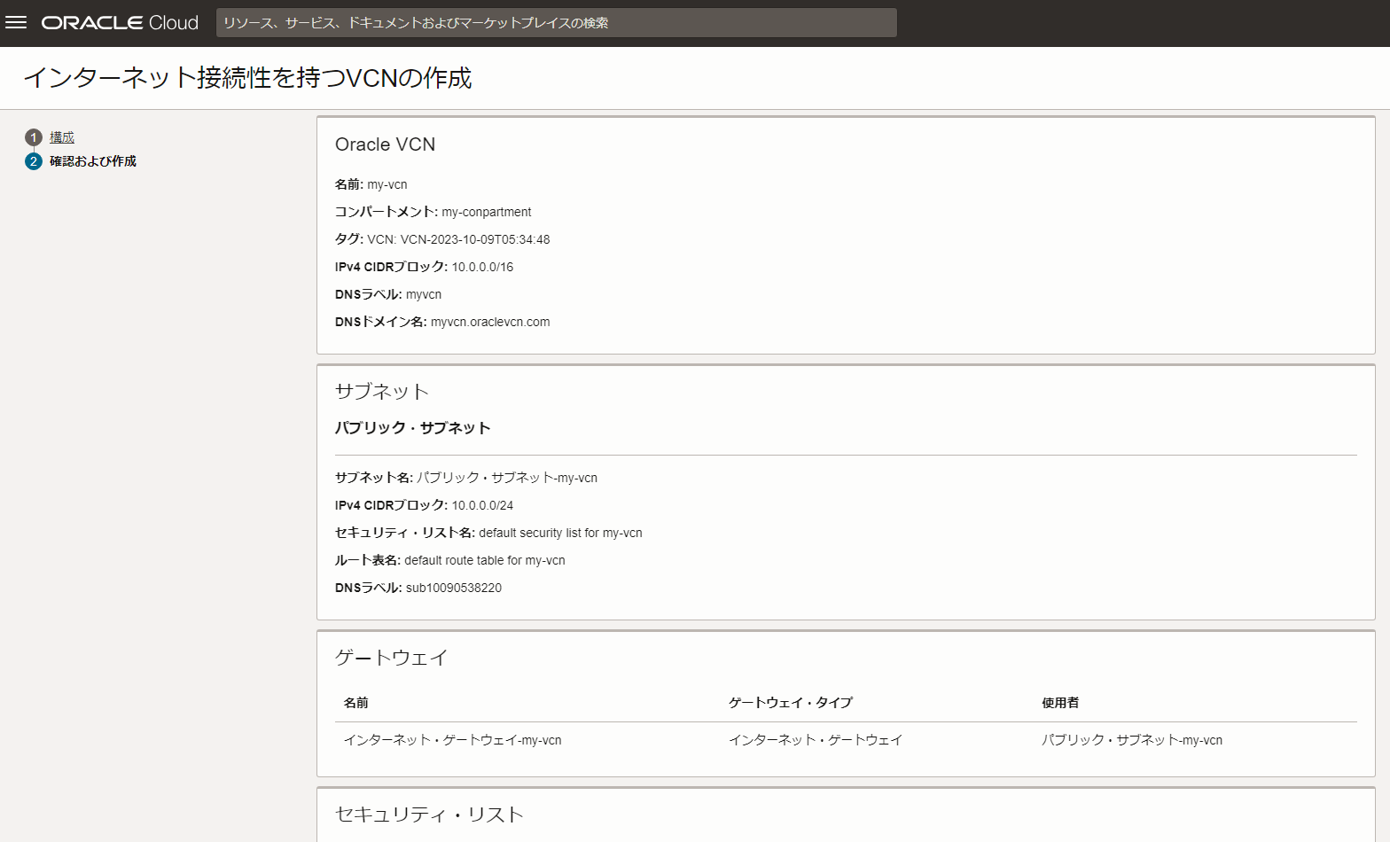The height and width of the screenshot is (842, 1390).
Task: Select compartment value my-conpartment
Action: pos(487,212)
